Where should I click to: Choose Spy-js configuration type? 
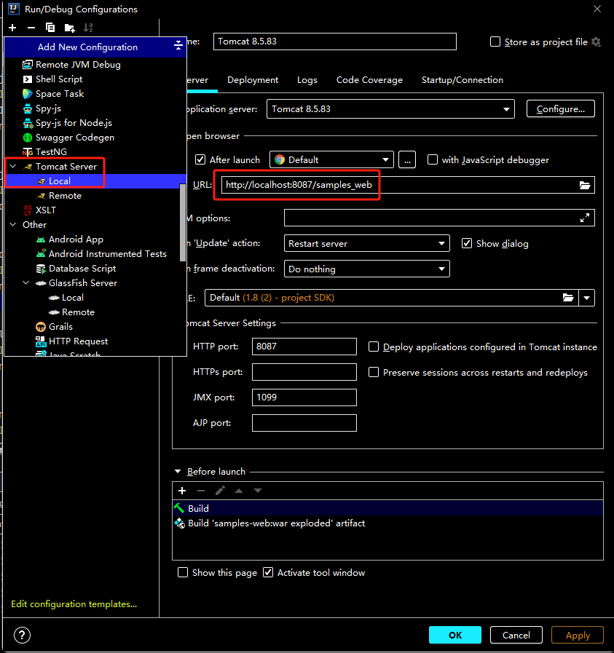(x=48, y=108)
